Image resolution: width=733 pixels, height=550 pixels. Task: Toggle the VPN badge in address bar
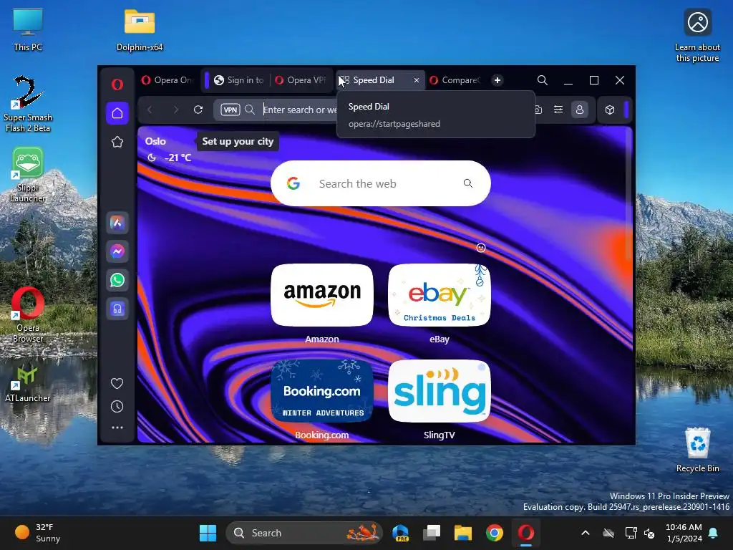[230, 110]
